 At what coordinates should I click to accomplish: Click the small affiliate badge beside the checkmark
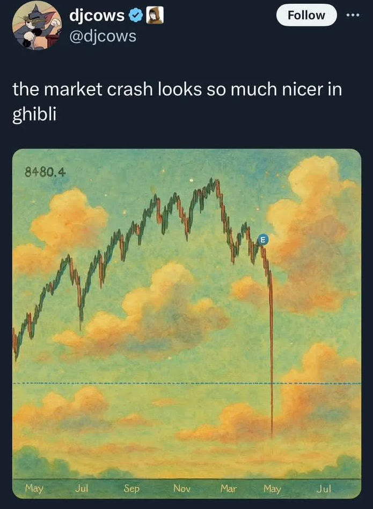pyautogui.click(x=155, y=16)
